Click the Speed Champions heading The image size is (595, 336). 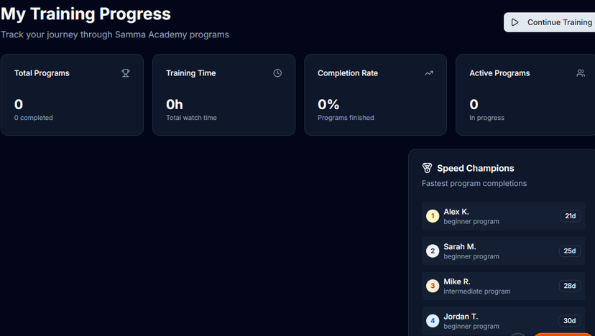tap(475, 168)
